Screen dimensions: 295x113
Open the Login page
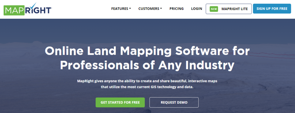tap(196, 9)
